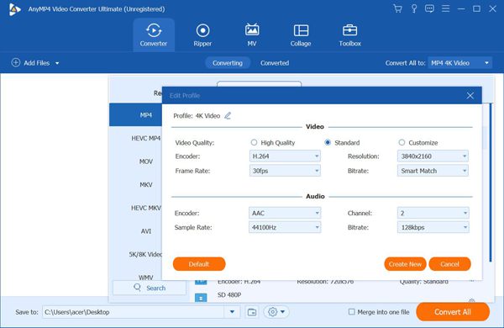Click the SD 480P profile icon
Viewport: 504px width, 328px height.
point(201,298)
